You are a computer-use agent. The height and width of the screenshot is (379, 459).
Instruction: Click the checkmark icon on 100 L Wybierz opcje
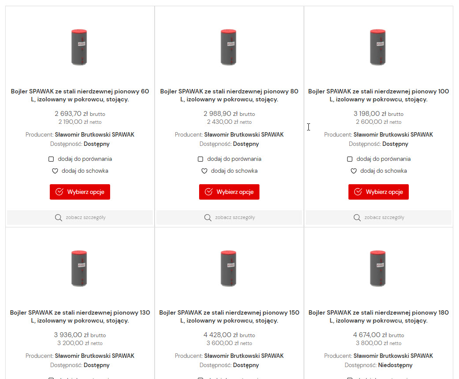[358, 192]
